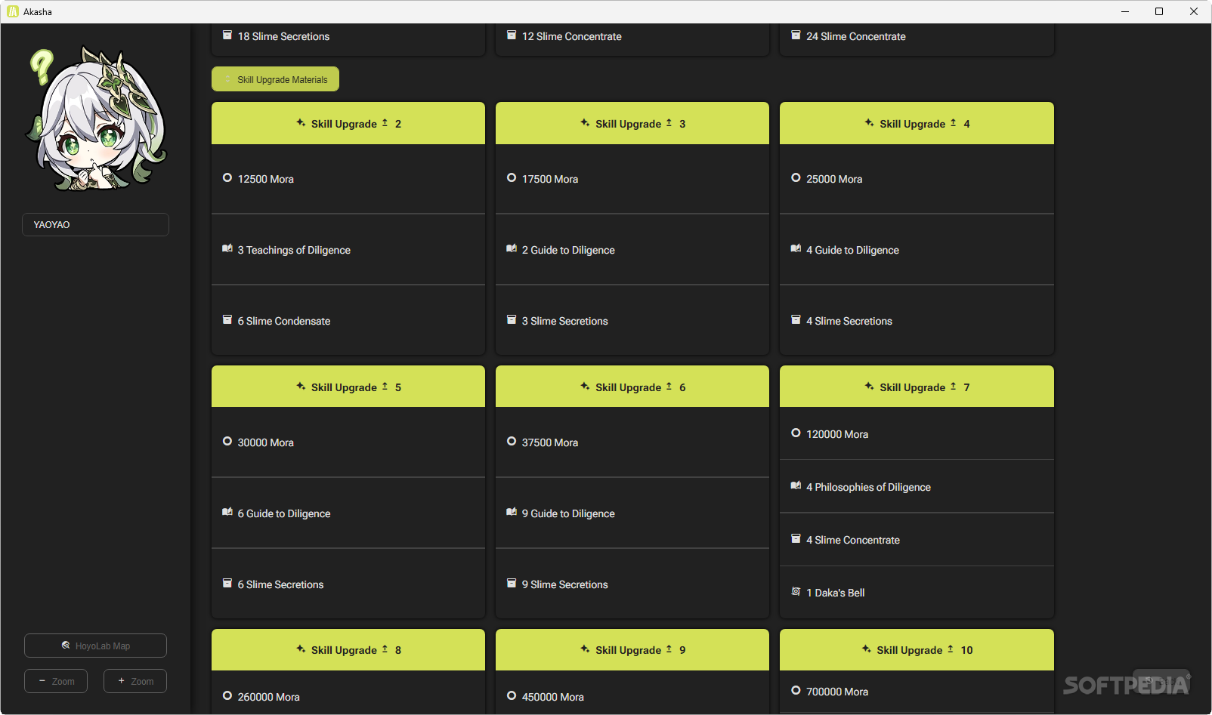Select the 450000 Mora text
This screenshot has width=1212, height=715.
tap(552, 697)
